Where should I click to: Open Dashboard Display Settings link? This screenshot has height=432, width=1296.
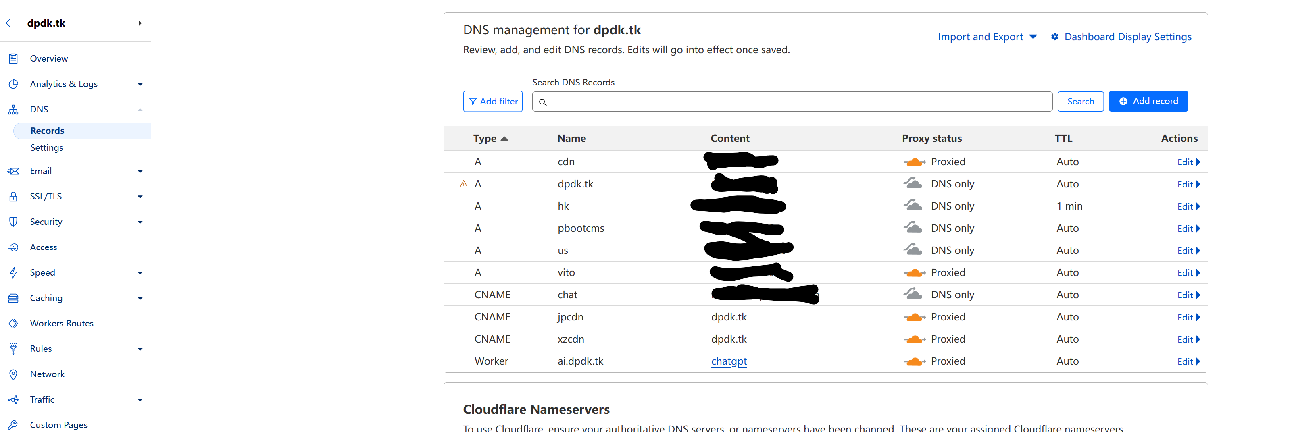pyautogui.click(x=1128, y=37)
